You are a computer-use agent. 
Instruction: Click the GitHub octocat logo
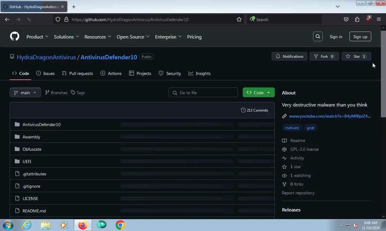[x=14, y=36]
